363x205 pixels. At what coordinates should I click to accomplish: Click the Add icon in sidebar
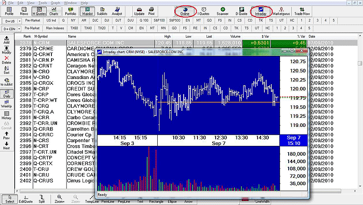point(6,40)
